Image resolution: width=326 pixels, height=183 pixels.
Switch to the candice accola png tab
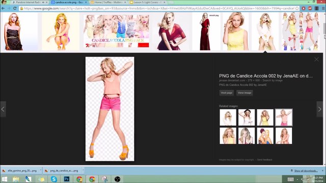pos(69,2)
